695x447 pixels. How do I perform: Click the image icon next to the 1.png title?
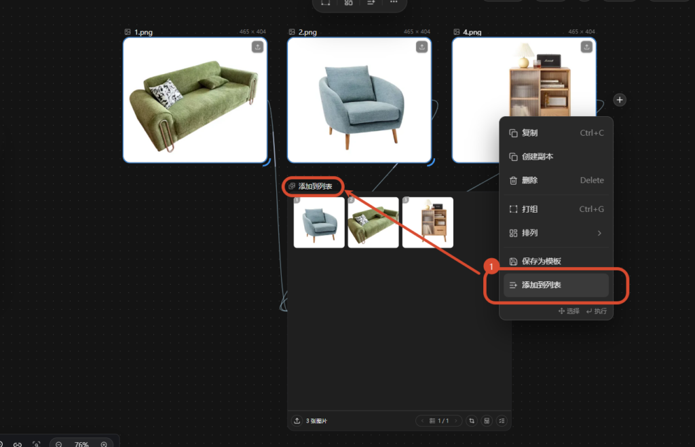[128, 32]
